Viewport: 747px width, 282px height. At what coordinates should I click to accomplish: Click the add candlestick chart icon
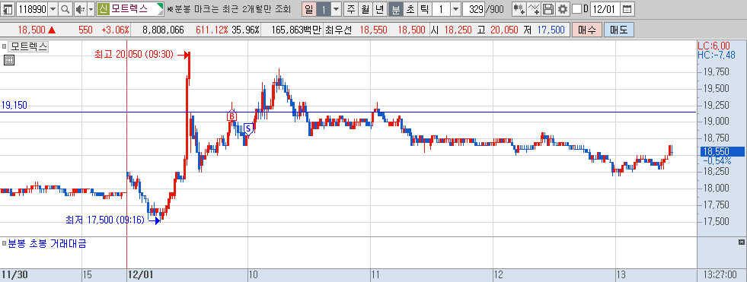(519, 8)
